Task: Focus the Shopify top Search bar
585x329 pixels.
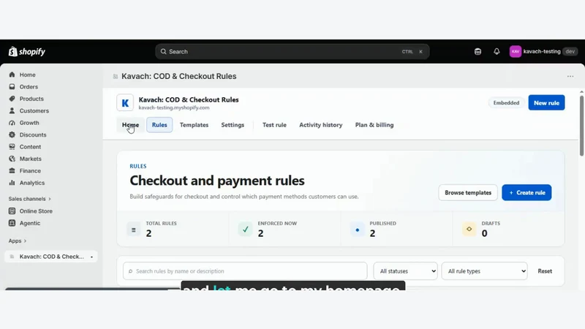Action: [292, 51]
